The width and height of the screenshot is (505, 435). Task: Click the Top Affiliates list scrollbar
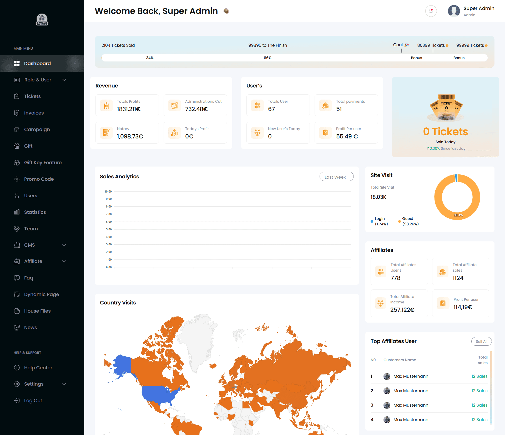point(491,387)
